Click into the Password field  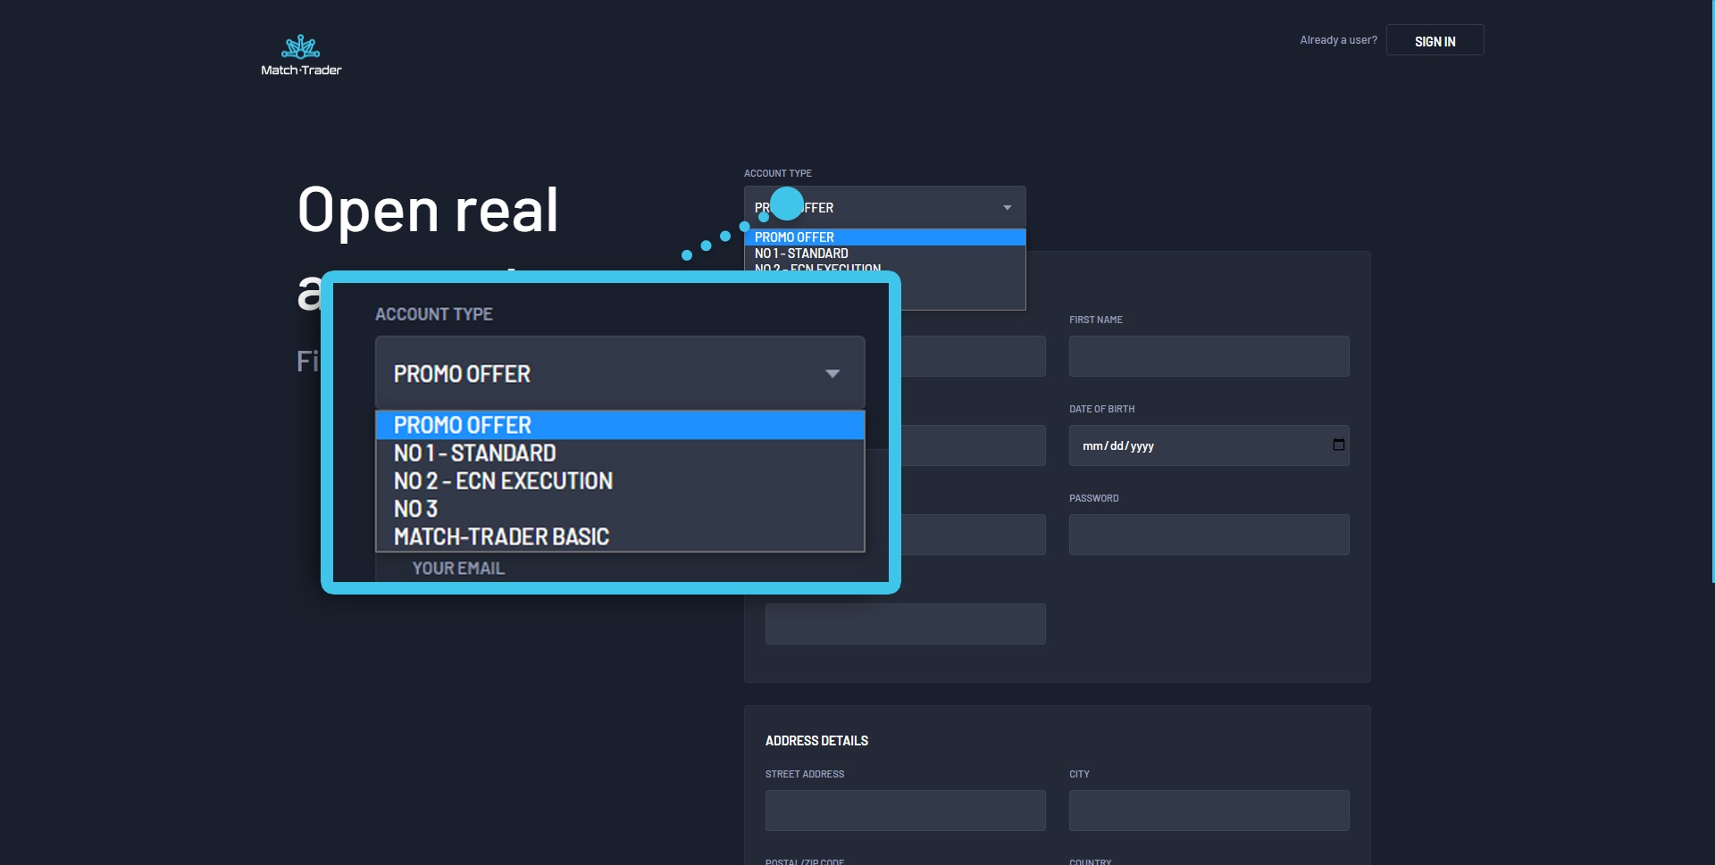click(1208, 535)
